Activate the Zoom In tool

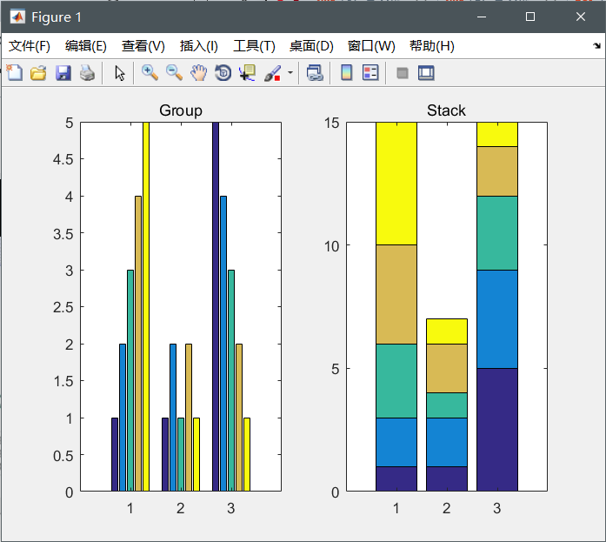[x=150, y=73]
